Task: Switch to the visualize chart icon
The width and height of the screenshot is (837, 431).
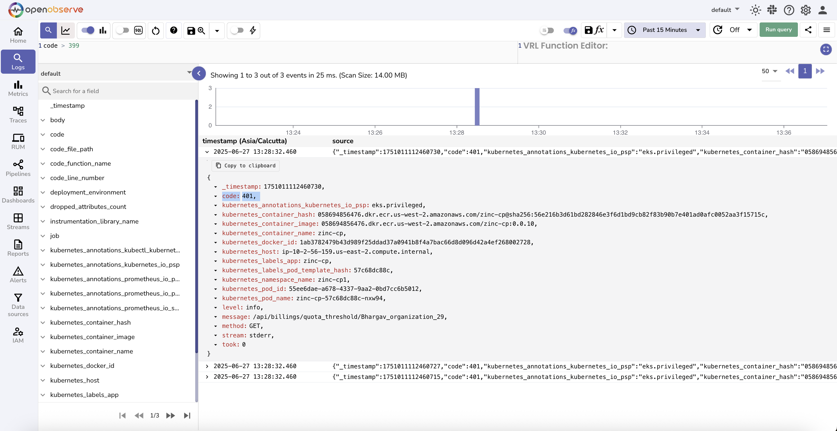Action: pos(66,30)
